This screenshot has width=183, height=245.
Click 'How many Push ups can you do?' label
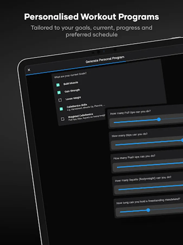(134, 157)
